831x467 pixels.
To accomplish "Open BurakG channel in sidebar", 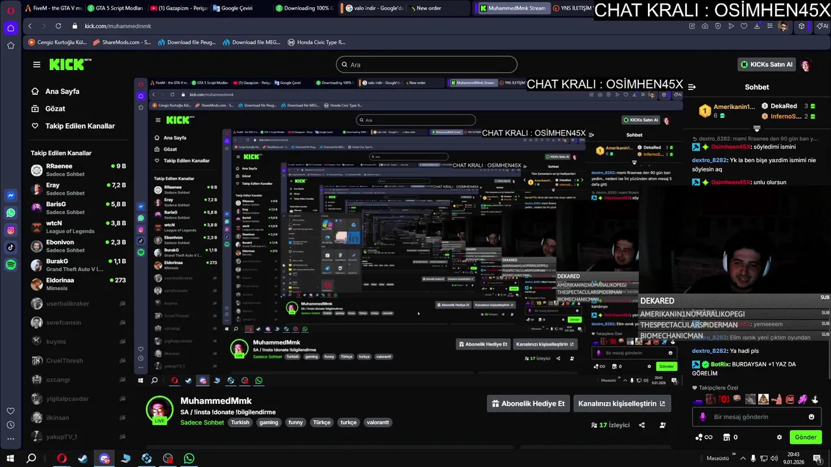I will (78, 265).
